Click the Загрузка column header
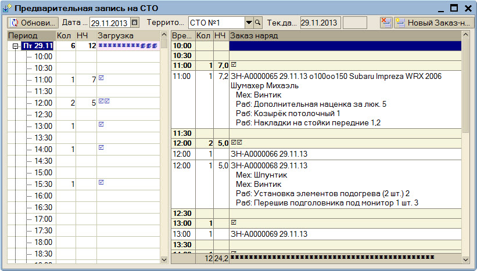Viewport: 477px width, 271px height. (x=128, y=35)
